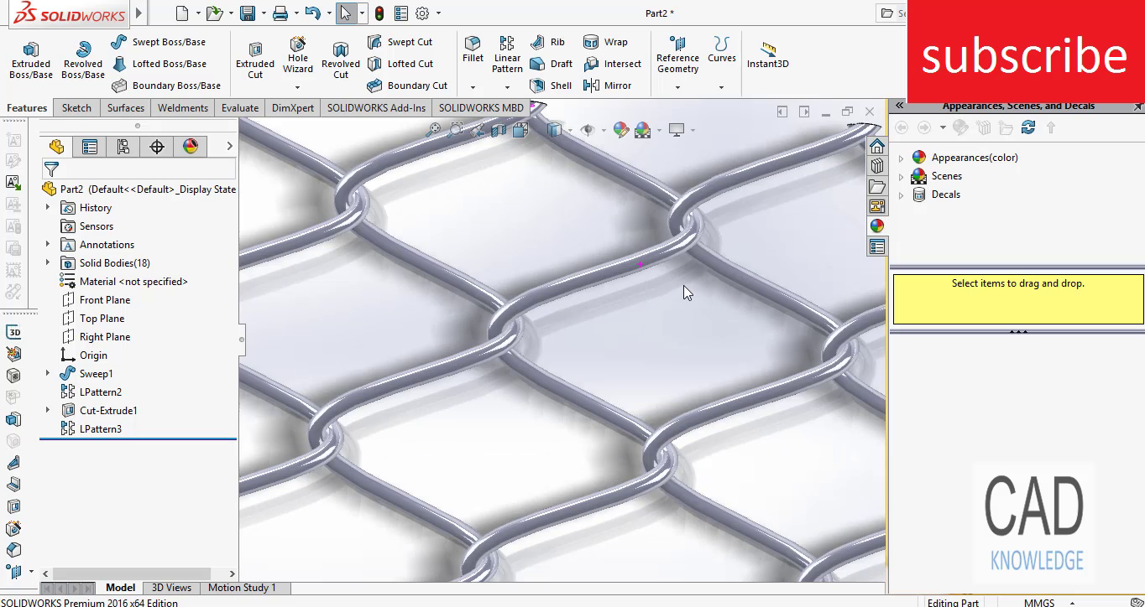Switch to the Surfaces tab
Viewport: 1145px width, 607px height.
126,107
